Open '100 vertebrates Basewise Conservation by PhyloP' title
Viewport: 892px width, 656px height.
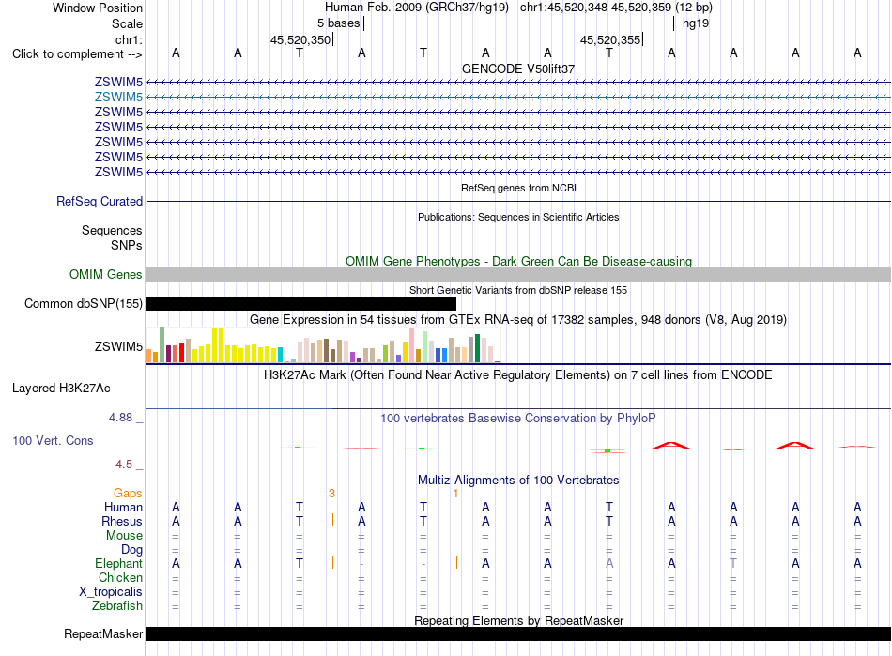pos(518,419)
